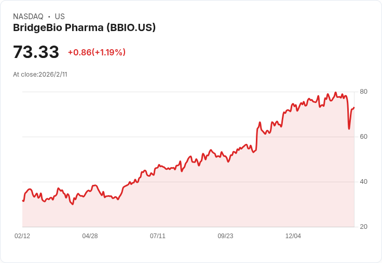The width and height of the screenshot is (382, 263).
Task: Click the 80 y-axis label
Action: (x=363, y=92)
